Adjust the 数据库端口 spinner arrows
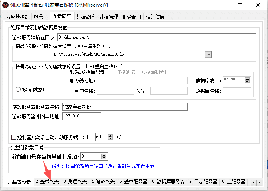This screenshot has width=268, height=191. [x=247, y=80]
